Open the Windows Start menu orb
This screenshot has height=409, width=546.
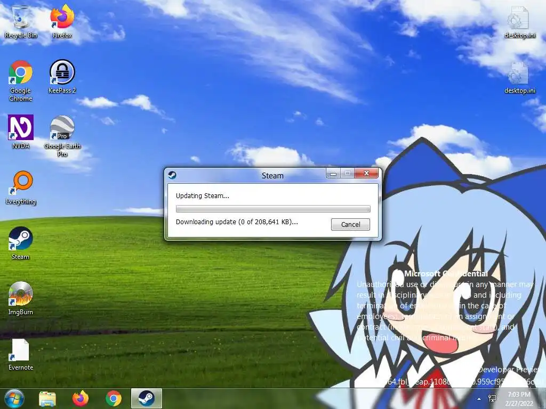pyautogui.click(x=14, y=398)
